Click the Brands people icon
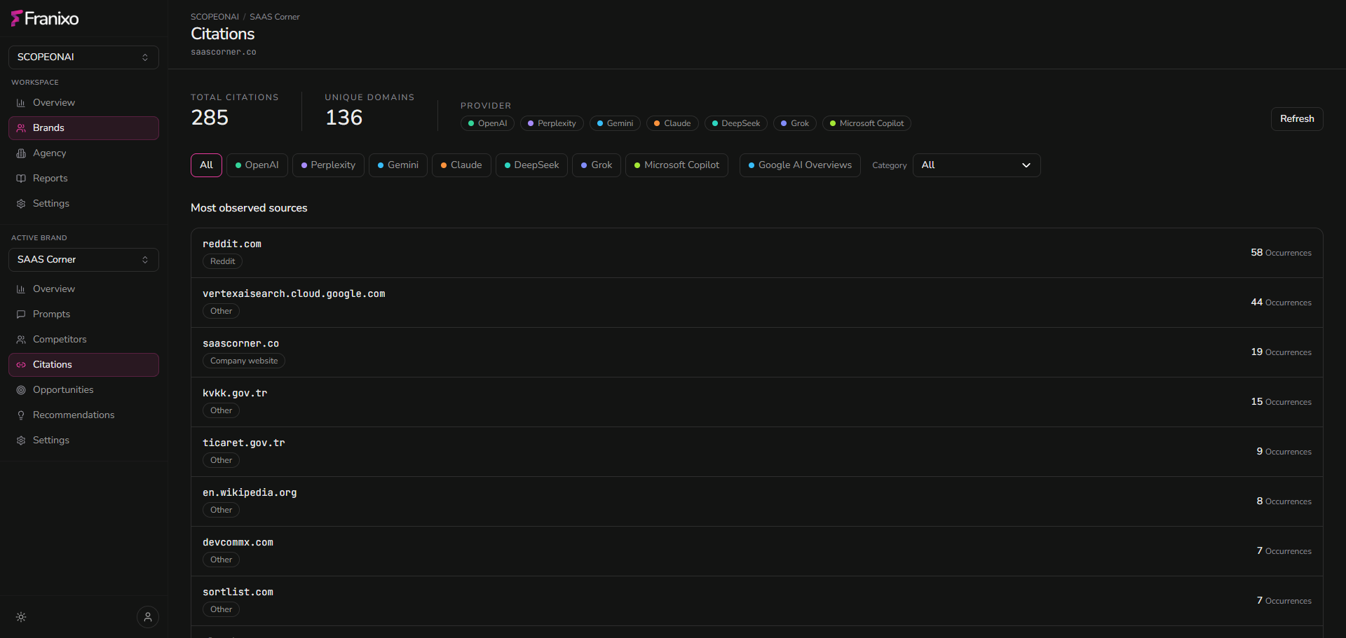This screenshot has width=1346, height=638. point(21,128)
